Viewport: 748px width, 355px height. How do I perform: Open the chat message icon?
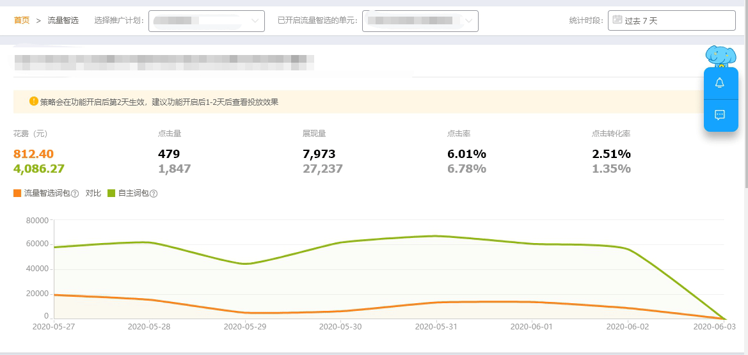720,115
